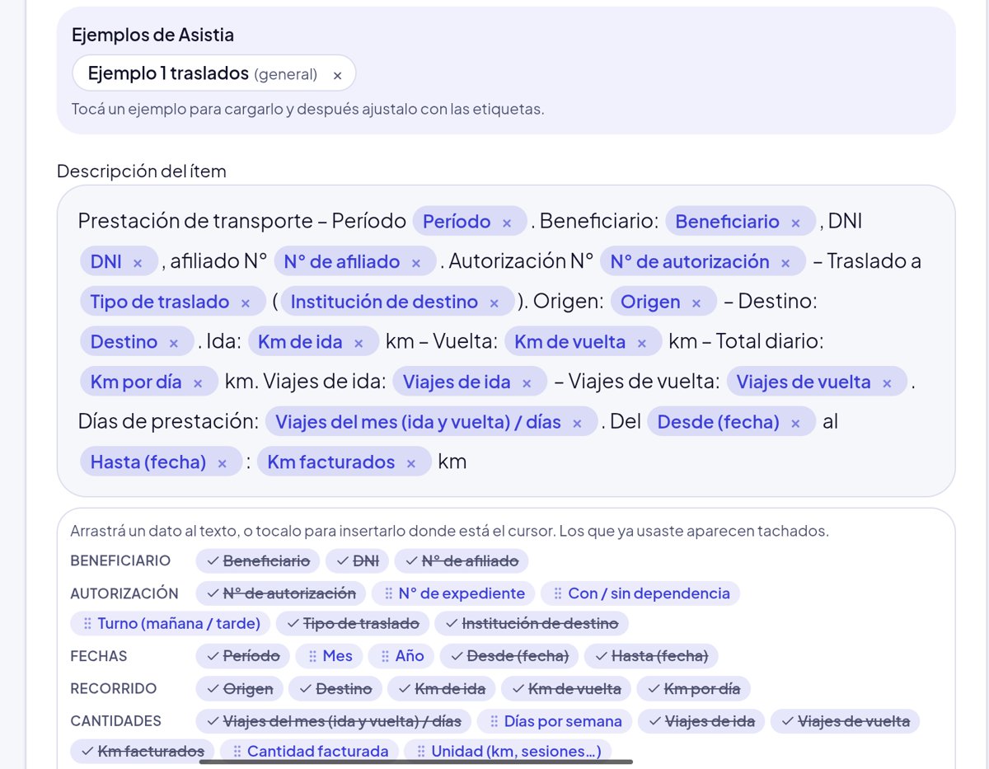
Task: Insert the Turno (mañana / tarde) chip
Action: pos(171,623)
